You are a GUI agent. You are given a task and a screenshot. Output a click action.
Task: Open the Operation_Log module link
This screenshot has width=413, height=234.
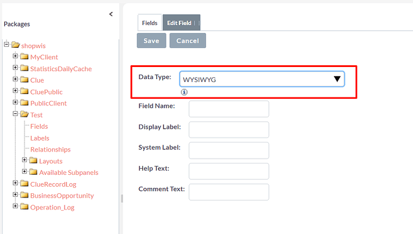tap(53, 208)
